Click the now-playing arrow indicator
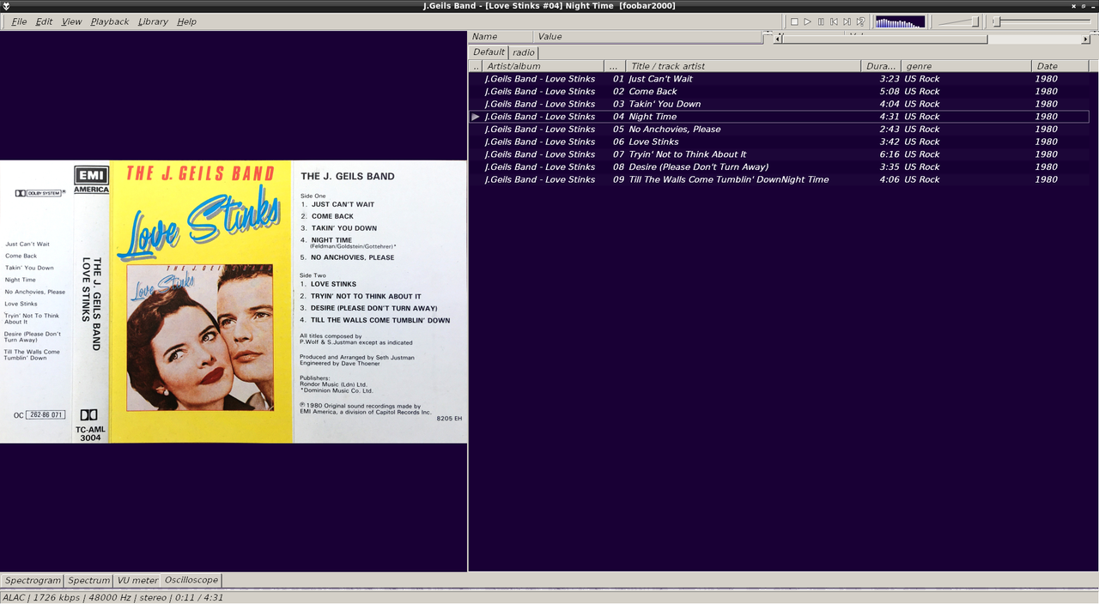The height and width of the screenshot is (604, 1099). [476, 117]
